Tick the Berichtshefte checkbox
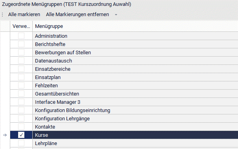The height and width of the screenshot is (149, 238). pyautogui.click(x=21, y=44)
